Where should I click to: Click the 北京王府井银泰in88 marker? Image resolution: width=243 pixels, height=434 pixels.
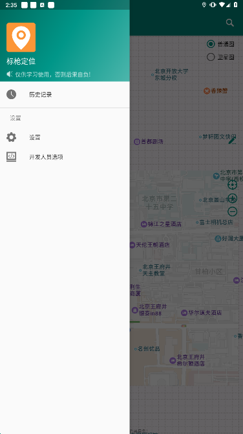point(149,310)
